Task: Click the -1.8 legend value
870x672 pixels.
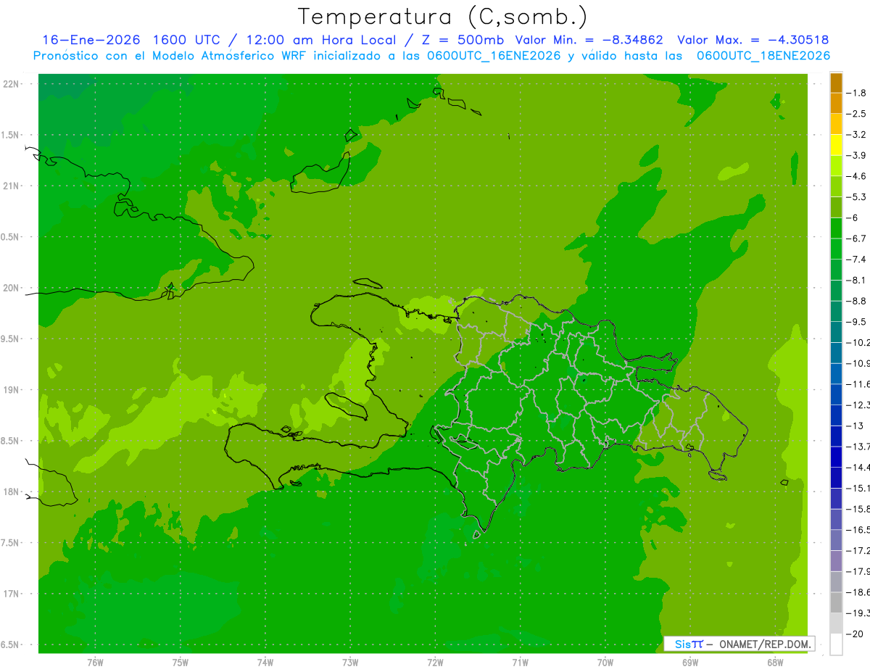Action: coord(857,93)
